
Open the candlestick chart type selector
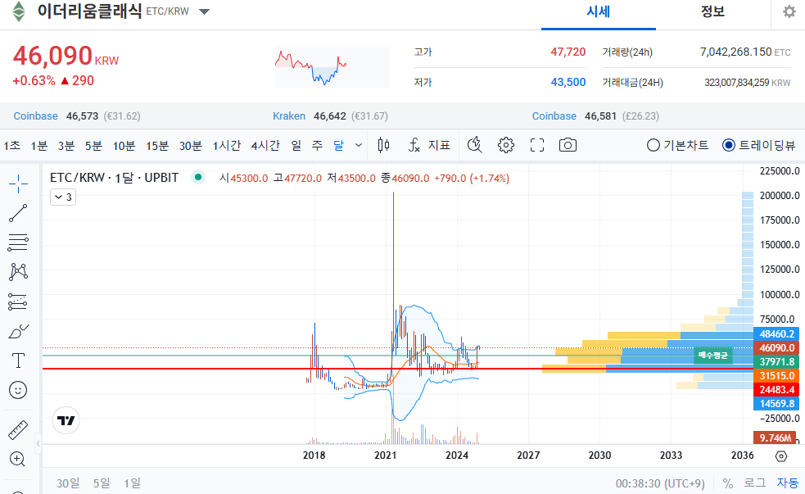(383, 146)
